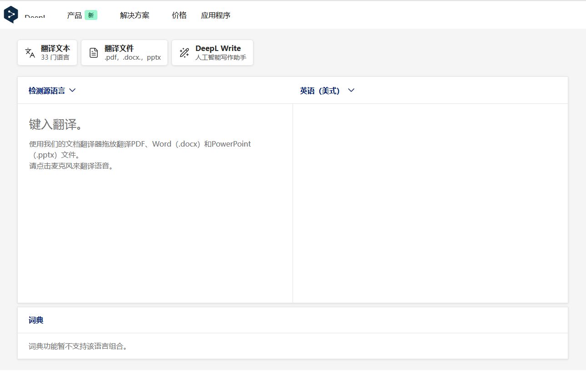
Task: Click hint text 请点击麦克风来翻译语音。
Action: tap(72, 166)
